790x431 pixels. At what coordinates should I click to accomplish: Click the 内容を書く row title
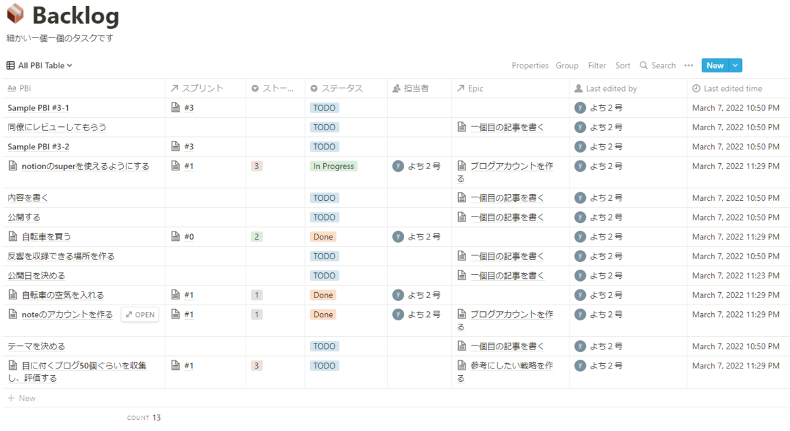click(28, 197)
